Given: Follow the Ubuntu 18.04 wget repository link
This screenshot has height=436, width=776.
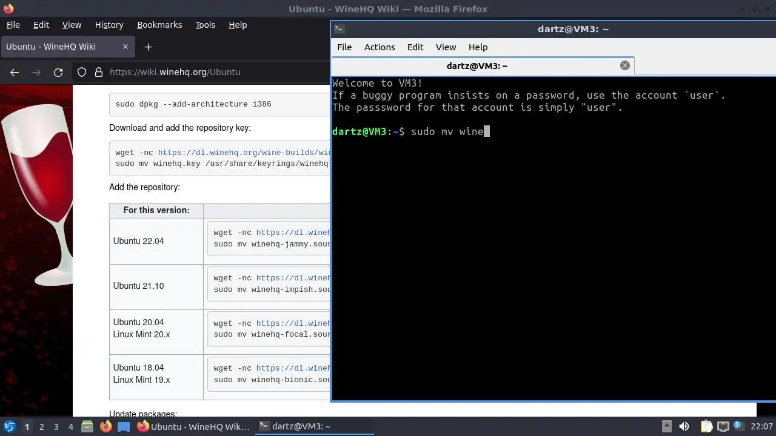Looking at the screenshot, I should click(293, 368).
